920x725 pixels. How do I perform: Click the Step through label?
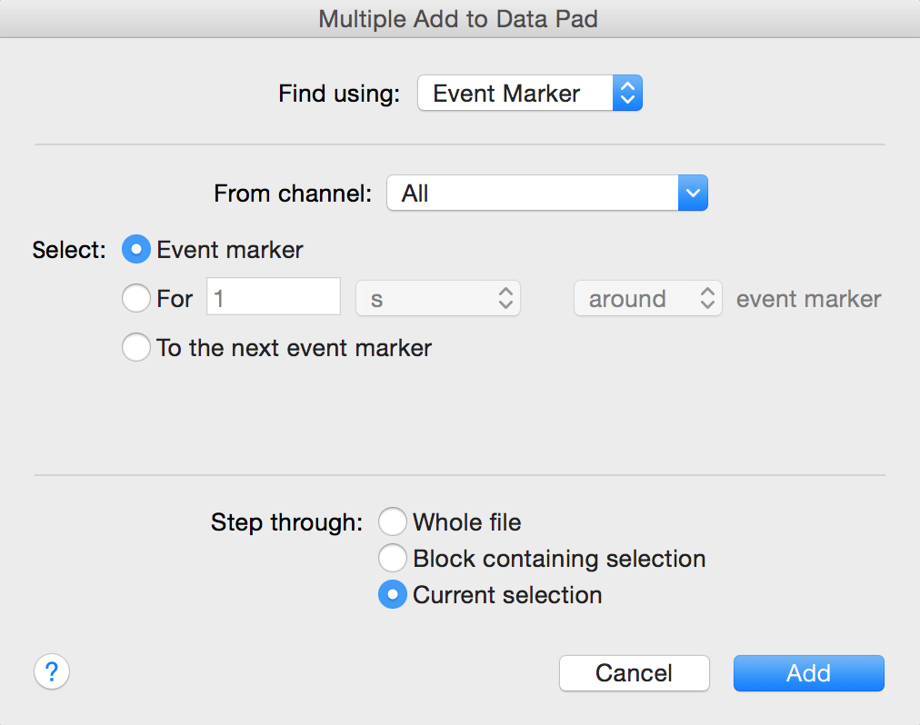286,522
